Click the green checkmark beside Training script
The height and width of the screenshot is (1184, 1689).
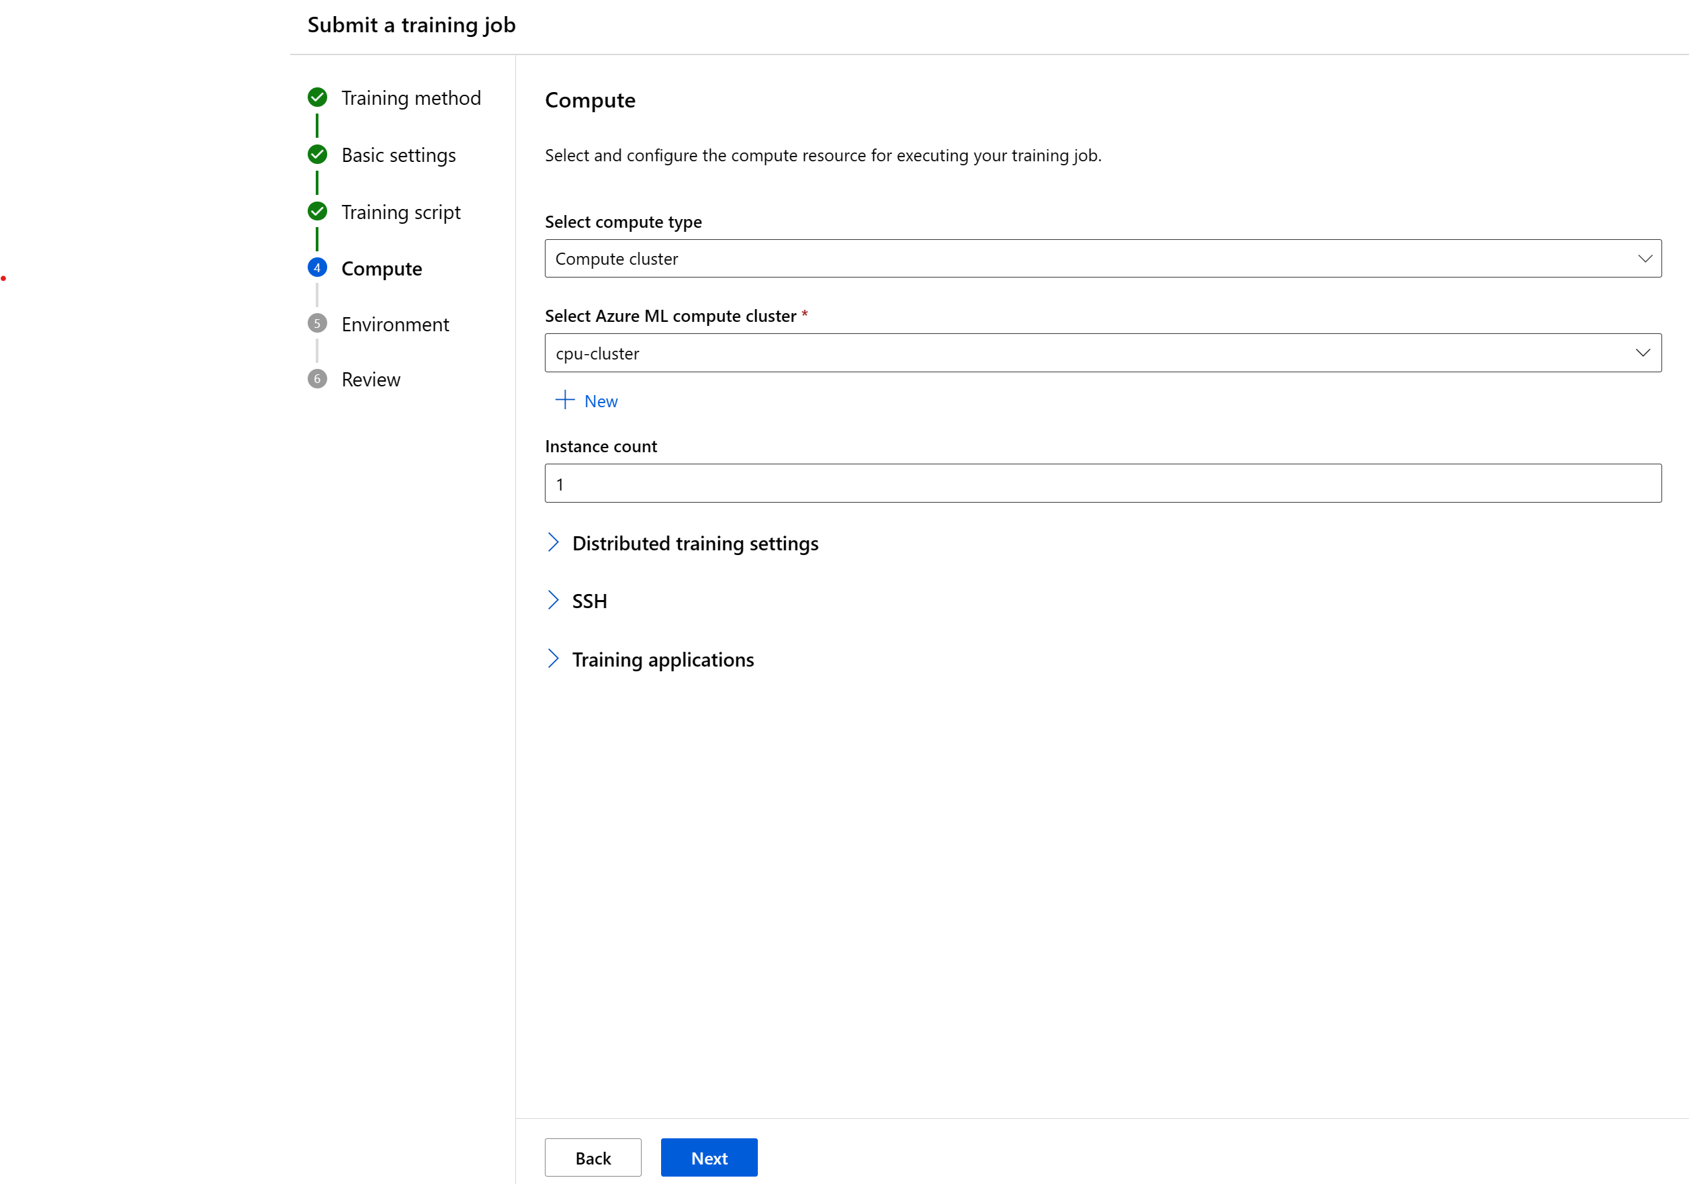point(317,212)
